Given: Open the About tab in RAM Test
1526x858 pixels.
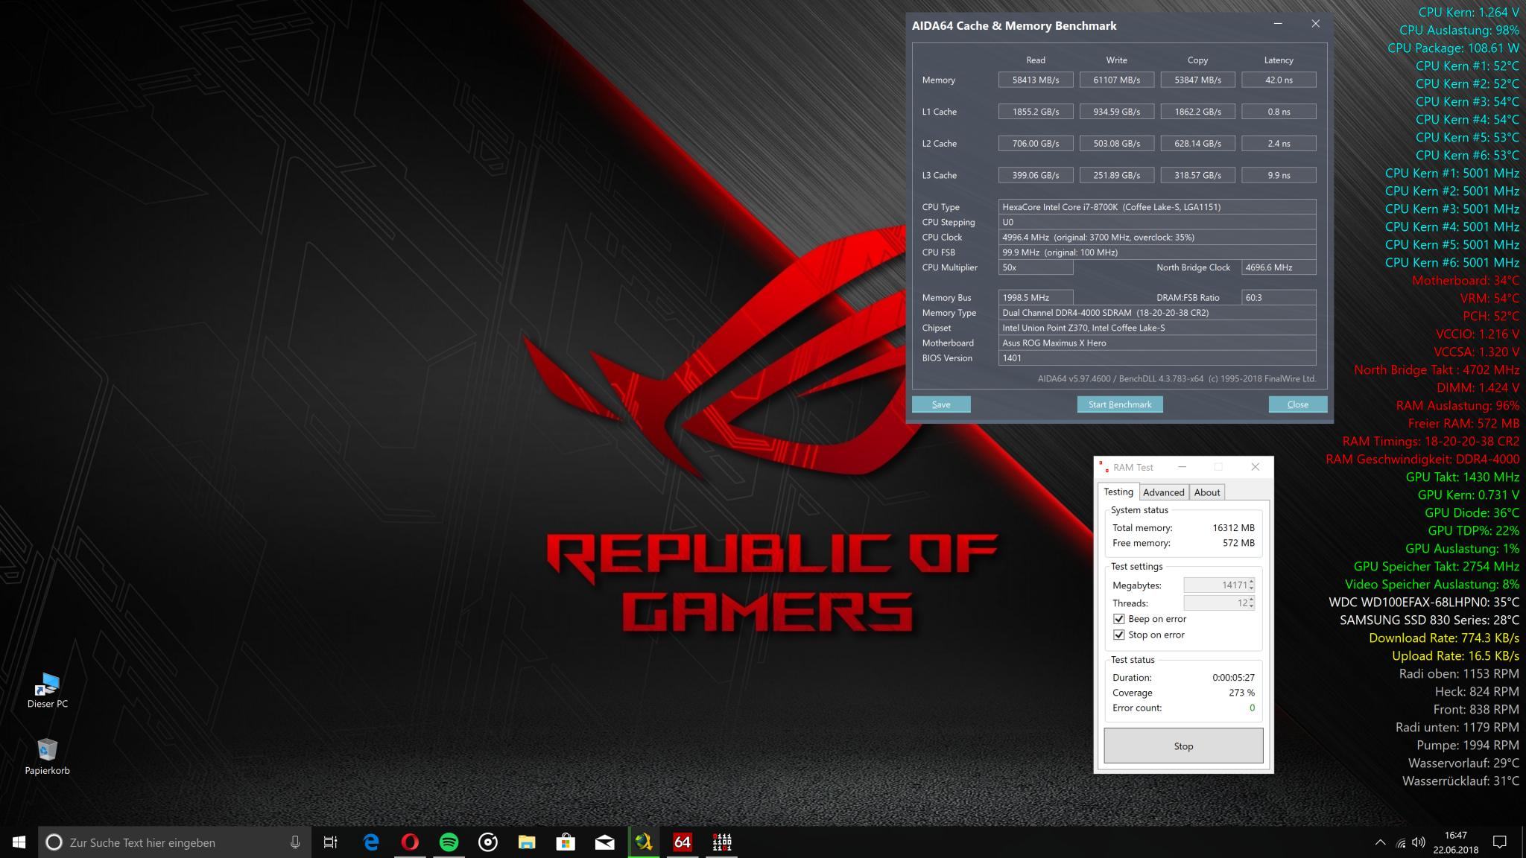Looking at the screenshot, I should click(1206, 492).
